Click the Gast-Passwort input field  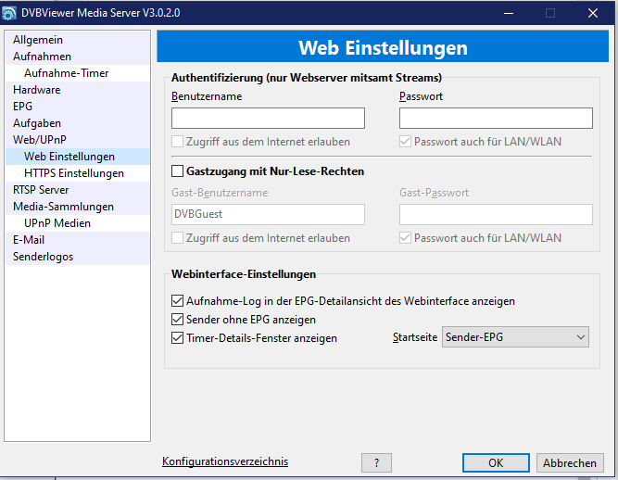tap(496, 214)
